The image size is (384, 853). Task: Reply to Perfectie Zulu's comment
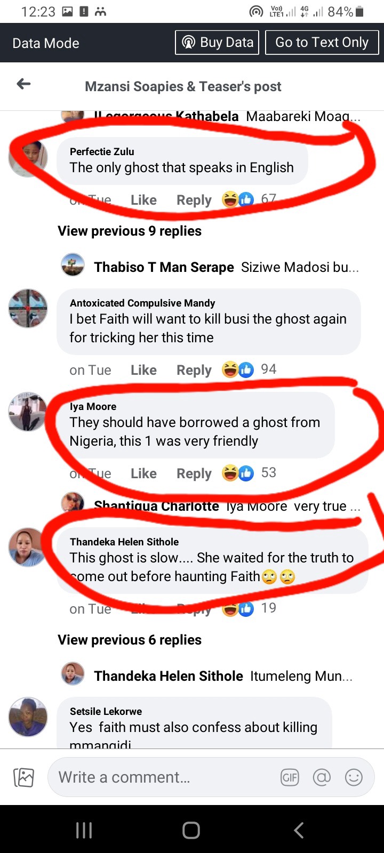tap(194, 200)
